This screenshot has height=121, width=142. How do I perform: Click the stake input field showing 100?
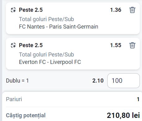click(x=123, y=81)
